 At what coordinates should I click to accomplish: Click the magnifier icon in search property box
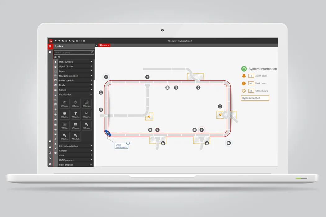(x=92, y=52)
